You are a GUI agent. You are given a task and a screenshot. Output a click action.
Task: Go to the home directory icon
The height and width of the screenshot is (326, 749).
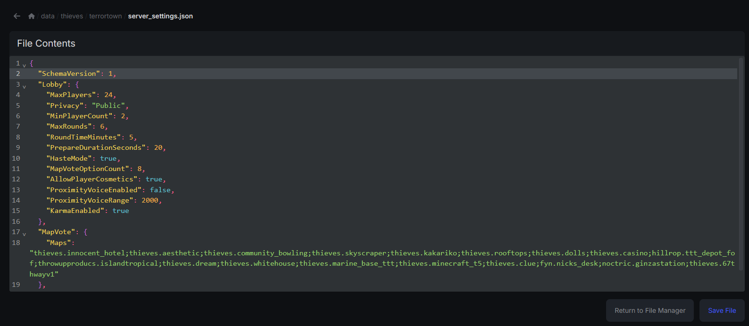32,16
